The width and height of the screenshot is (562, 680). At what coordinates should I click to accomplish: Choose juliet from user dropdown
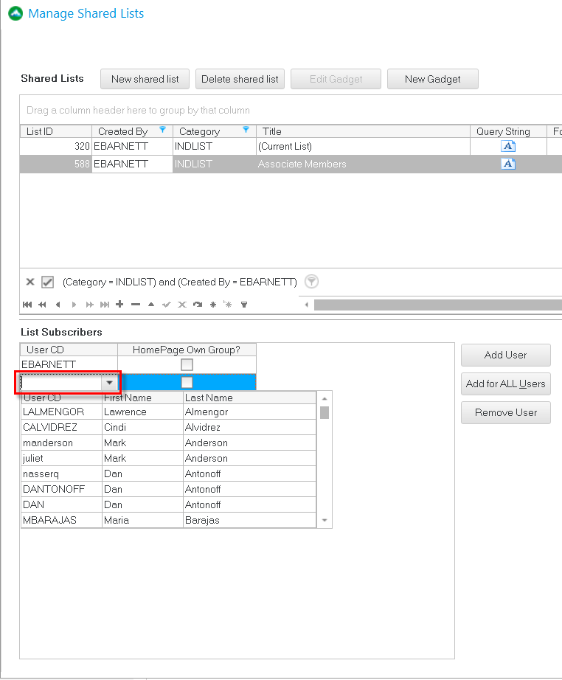[169, 458]
